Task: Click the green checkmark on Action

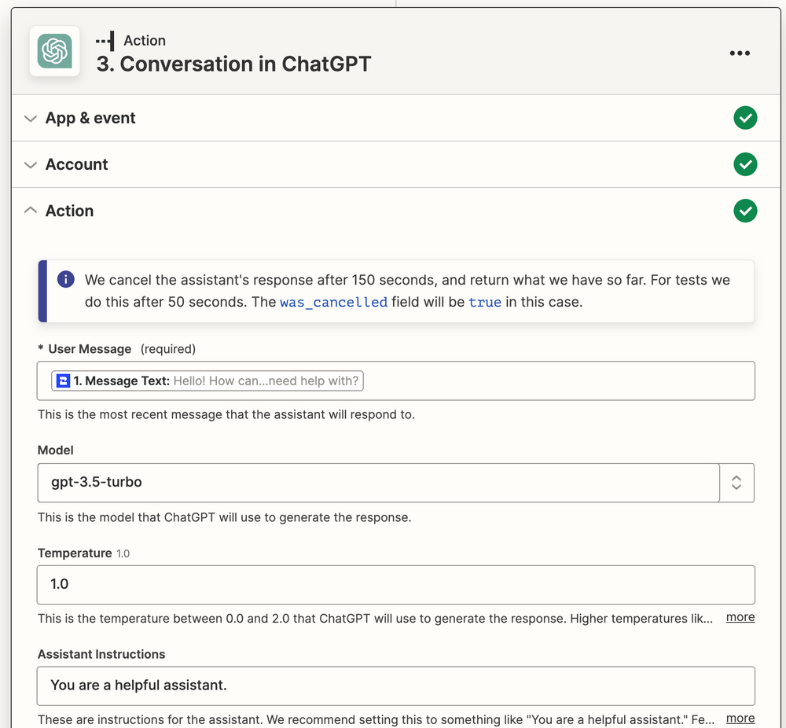Action: coord(744,211)
